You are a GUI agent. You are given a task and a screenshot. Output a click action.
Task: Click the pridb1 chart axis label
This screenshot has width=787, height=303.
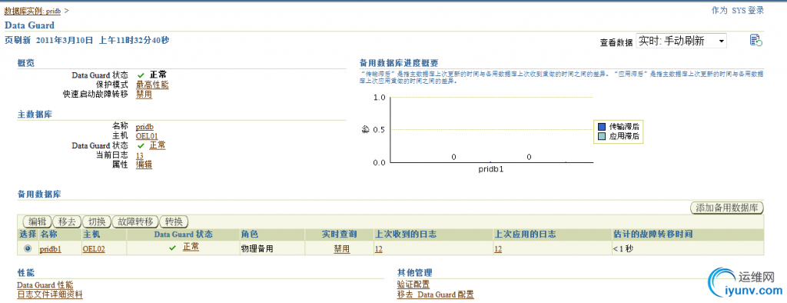pos(491,169)
